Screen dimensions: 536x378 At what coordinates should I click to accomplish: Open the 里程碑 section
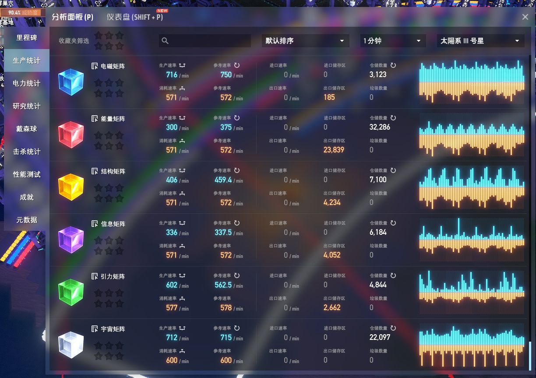tap(27, 38)
